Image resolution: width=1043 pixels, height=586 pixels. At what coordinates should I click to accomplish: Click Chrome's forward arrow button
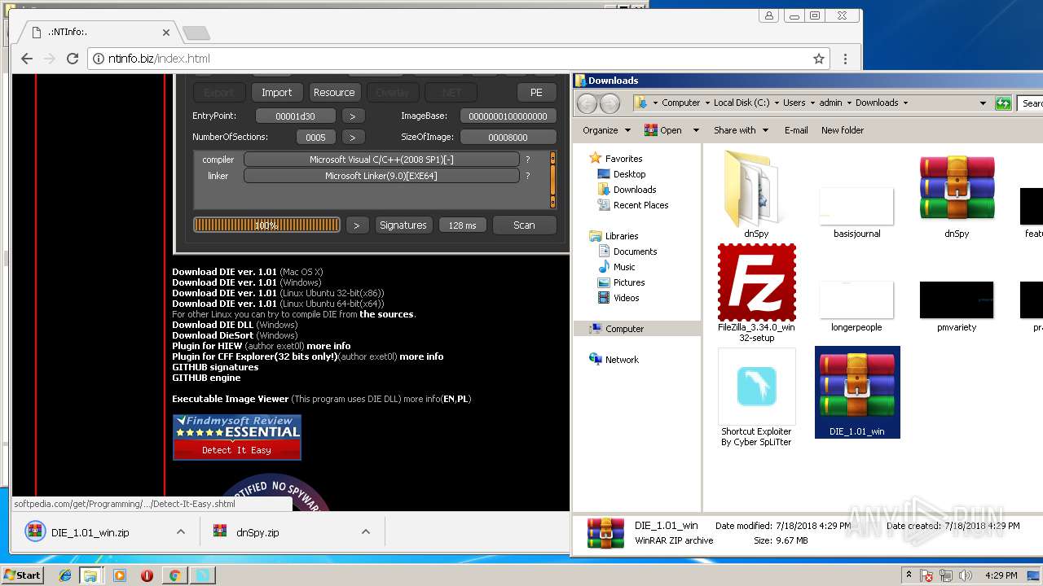pyautogui.click(x=50, y=59)
